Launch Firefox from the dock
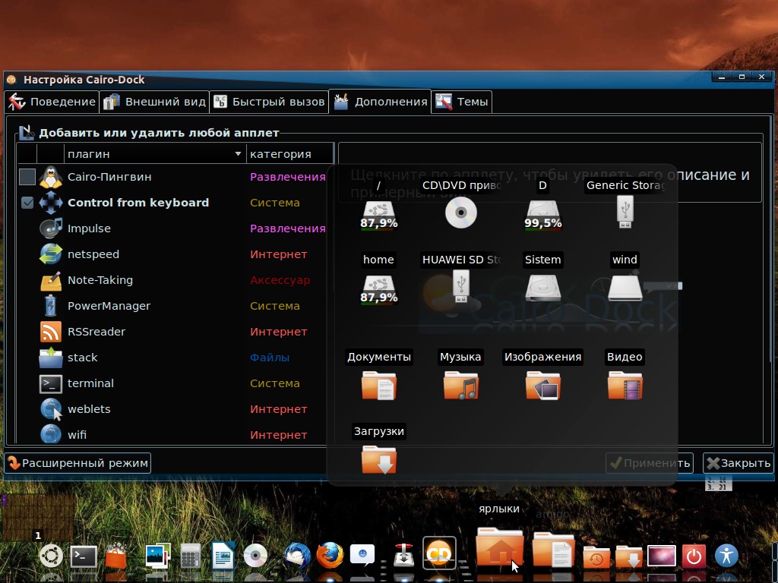778x583 pixels. coord(330,555)
